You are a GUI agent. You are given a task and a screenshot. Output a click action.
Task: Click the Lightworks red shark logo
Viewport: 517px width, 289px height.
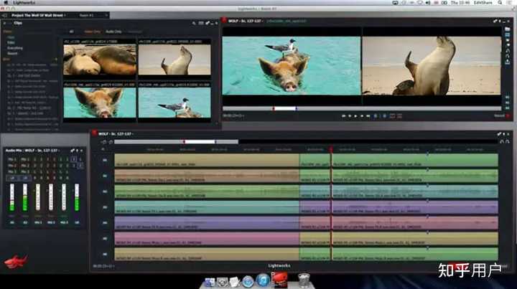tap(14, 262)
